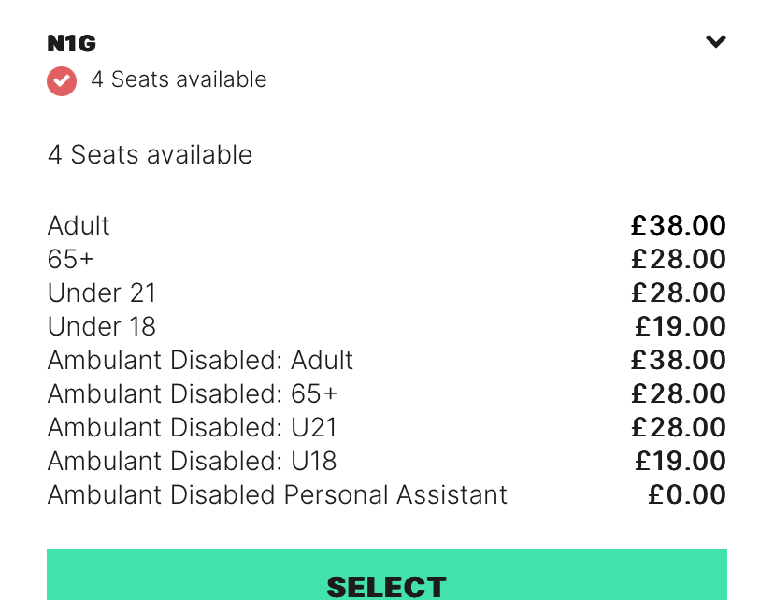774x600 pixels.
Task: Click the £19.00 Under 18 price
Action: (681, 326)
